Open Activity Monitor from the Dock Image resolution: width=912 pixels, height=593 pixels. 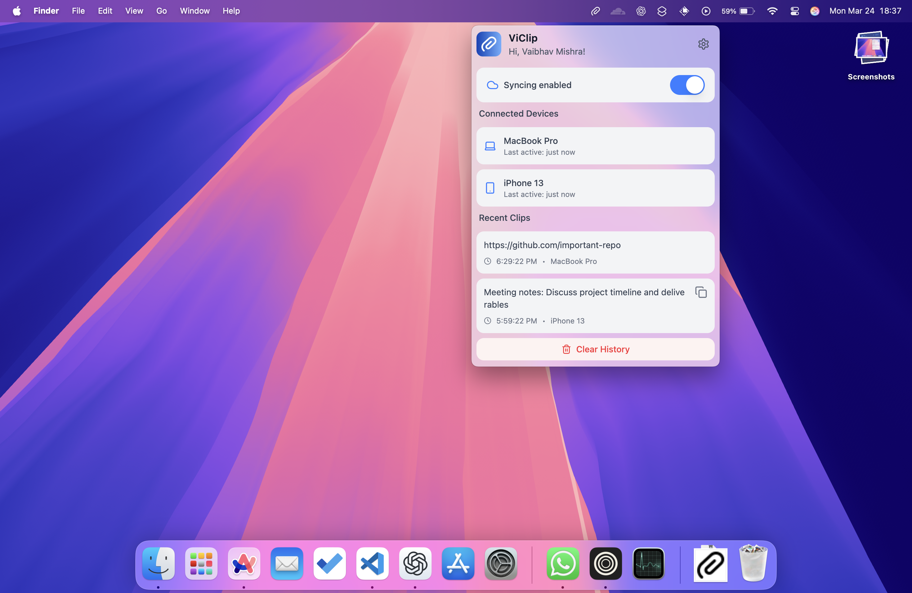pos(648,564)
